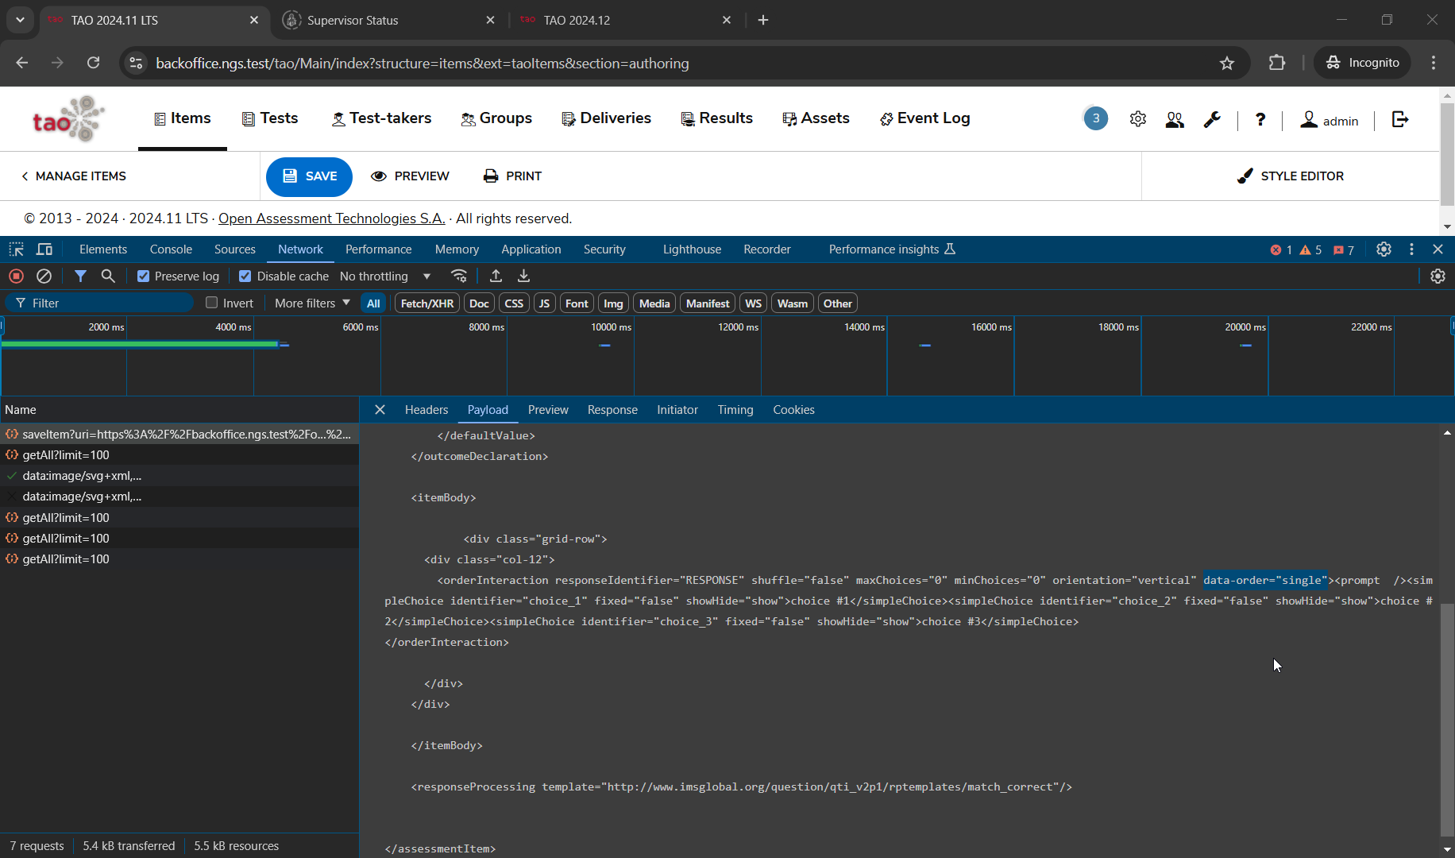Open TAO tools wrench icon

click(1212, 119)
